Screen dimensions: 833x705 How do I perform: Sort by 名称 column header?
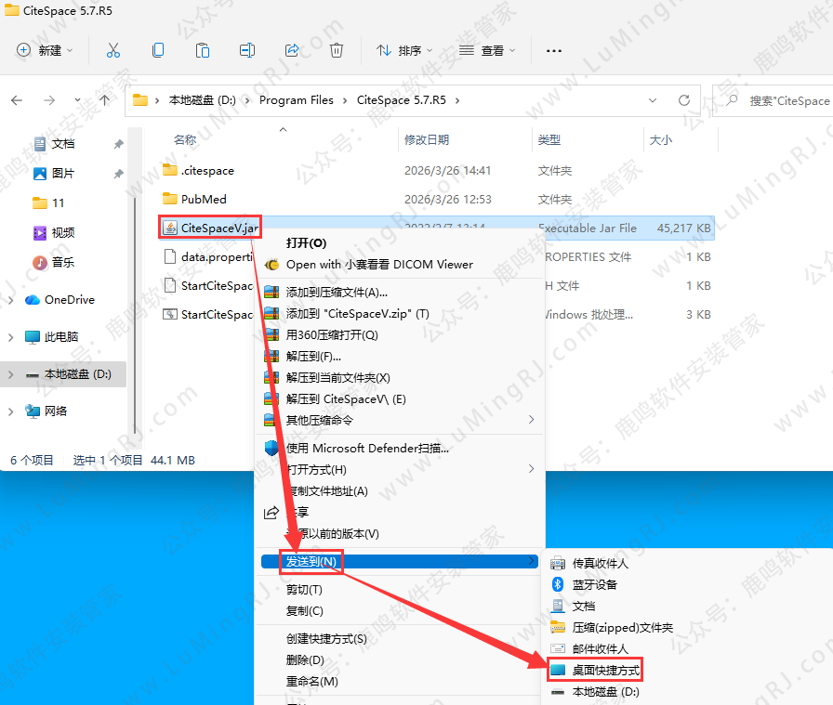[185, 139]
